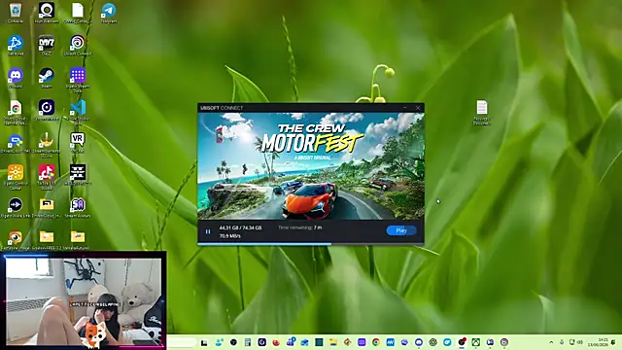The image size is (622, 350).
Task: Open File Explorer from the taskbar
Action: [332, 342]
